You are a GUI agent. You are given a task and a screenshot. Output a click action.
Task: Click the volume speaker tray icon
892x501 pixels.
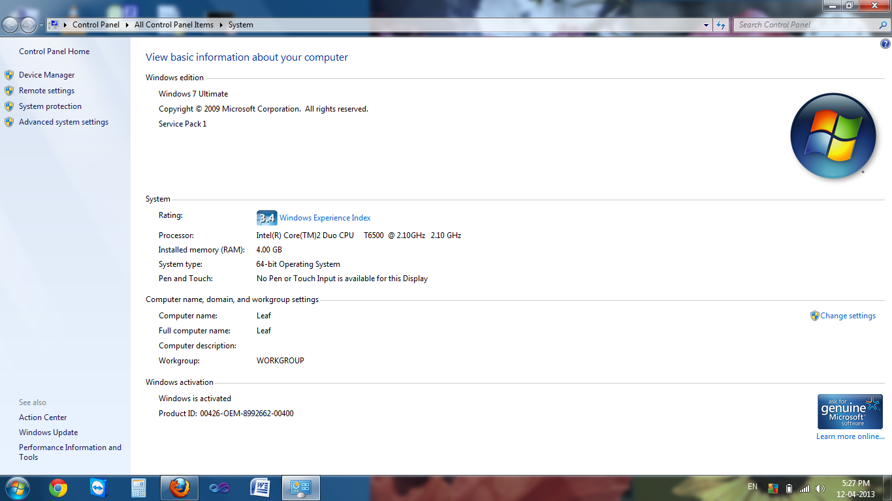coord(820,488)
